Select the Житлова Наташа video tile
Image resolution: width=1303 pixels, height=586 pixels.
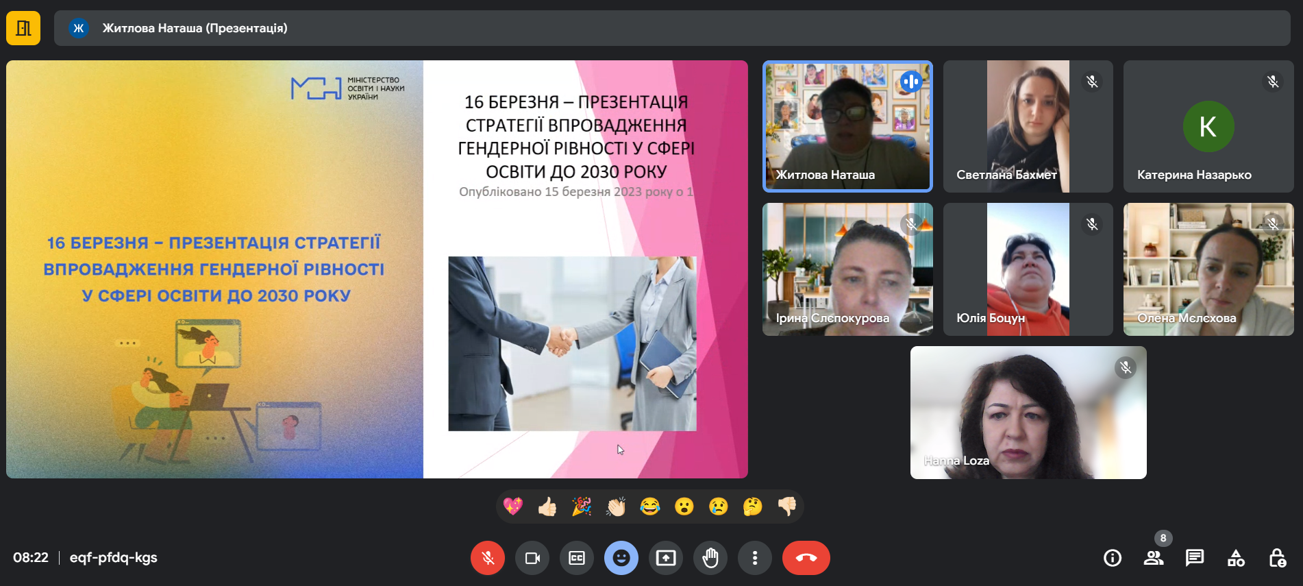click(847, 127)
